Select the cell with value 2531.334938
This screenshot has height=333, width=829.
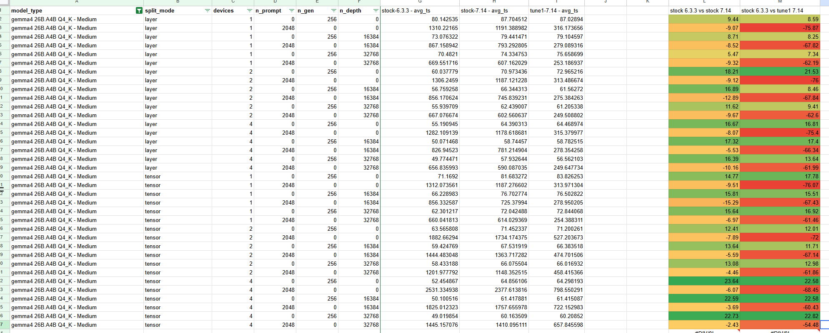pos(420,290)
